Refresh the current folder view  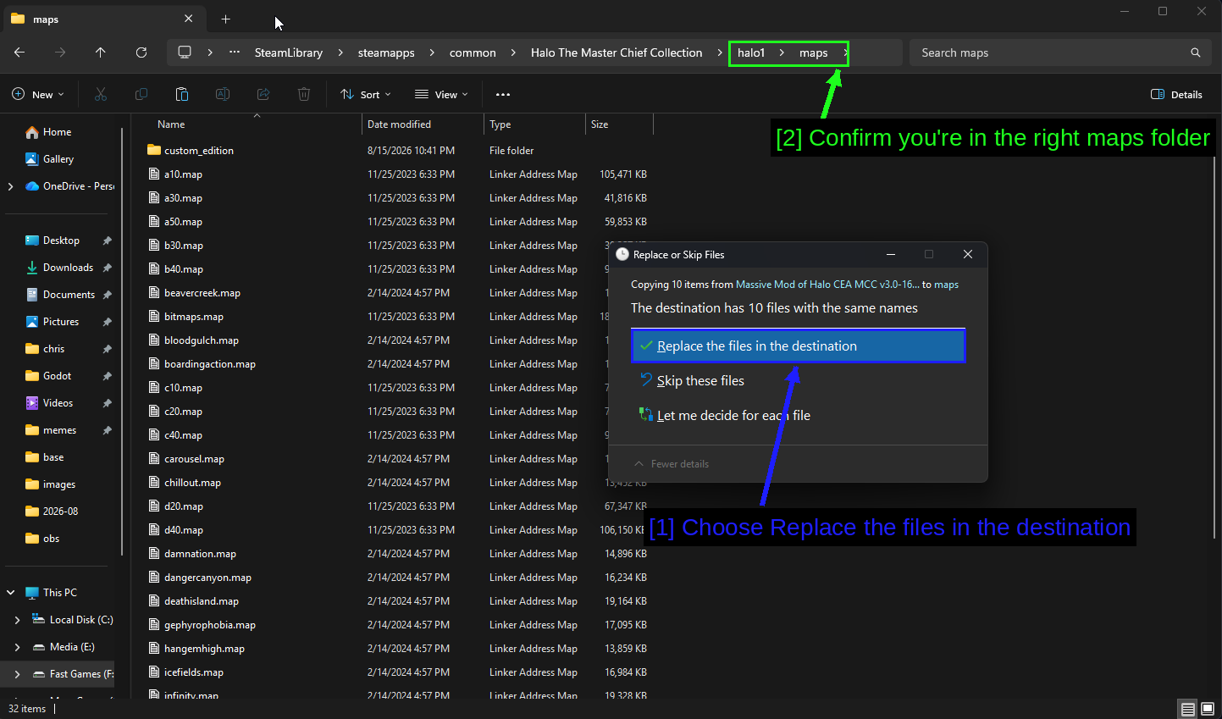click(141, 53)
